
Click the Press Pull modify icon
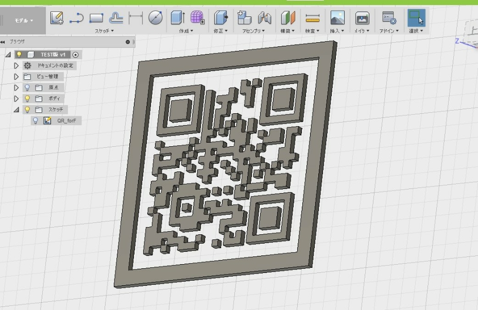click(221, 18)
